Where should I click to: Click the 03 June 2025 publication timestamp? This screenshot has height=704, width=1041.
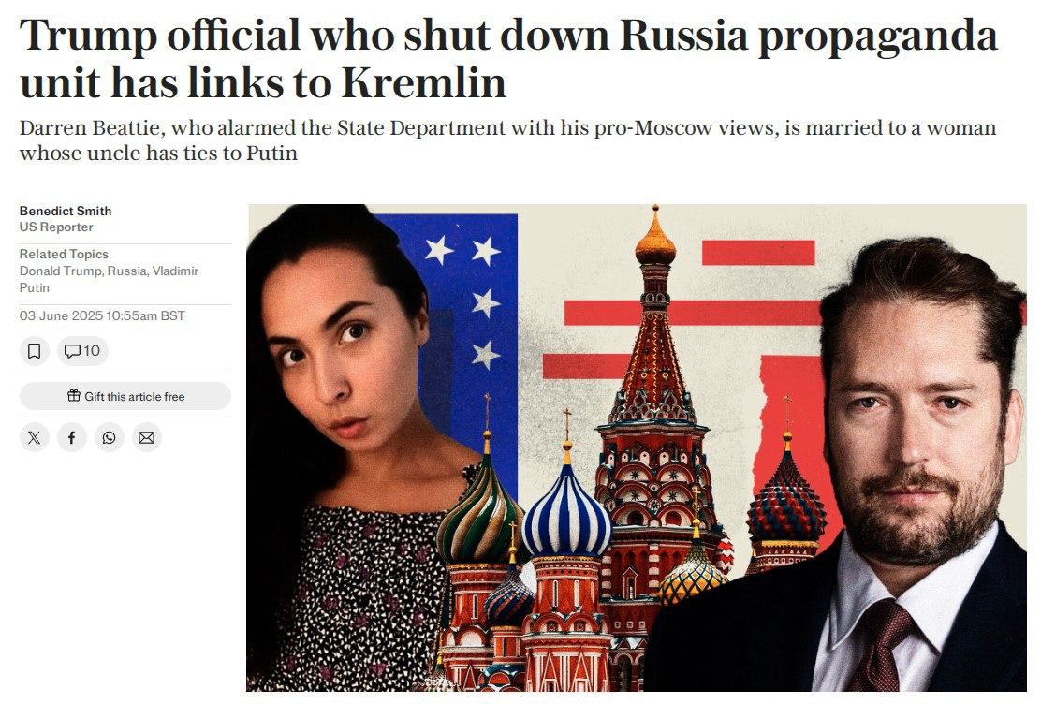[x=102, y=315]
